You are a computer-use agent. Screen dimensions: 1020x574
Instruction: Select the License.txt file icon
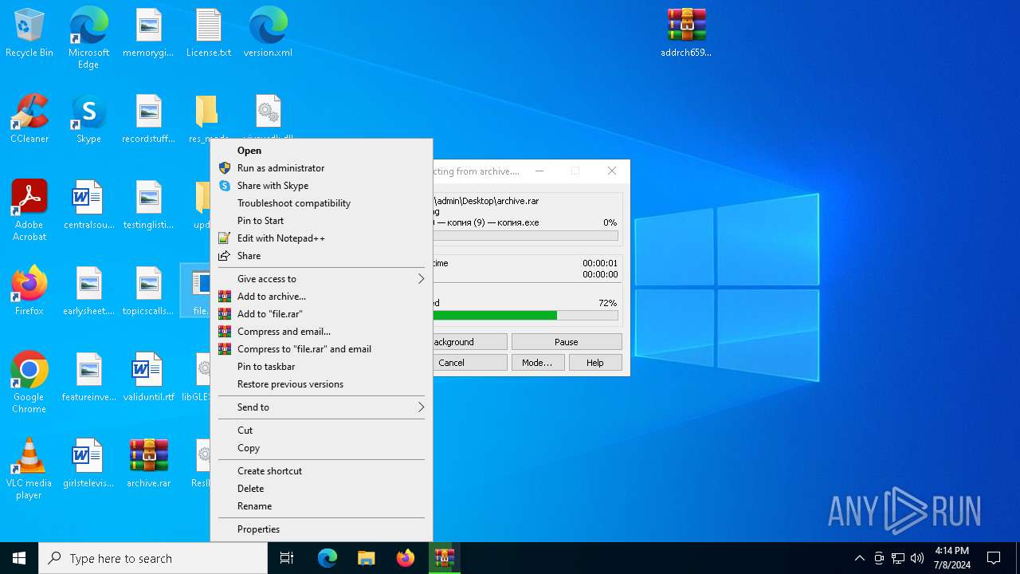[x=209, y=33]
